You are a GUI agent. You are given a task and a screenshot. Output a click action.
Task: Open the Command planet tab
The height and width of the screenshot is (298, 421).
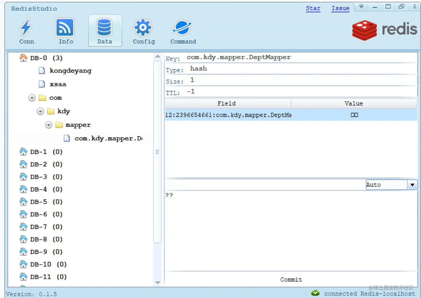(183, 31)
